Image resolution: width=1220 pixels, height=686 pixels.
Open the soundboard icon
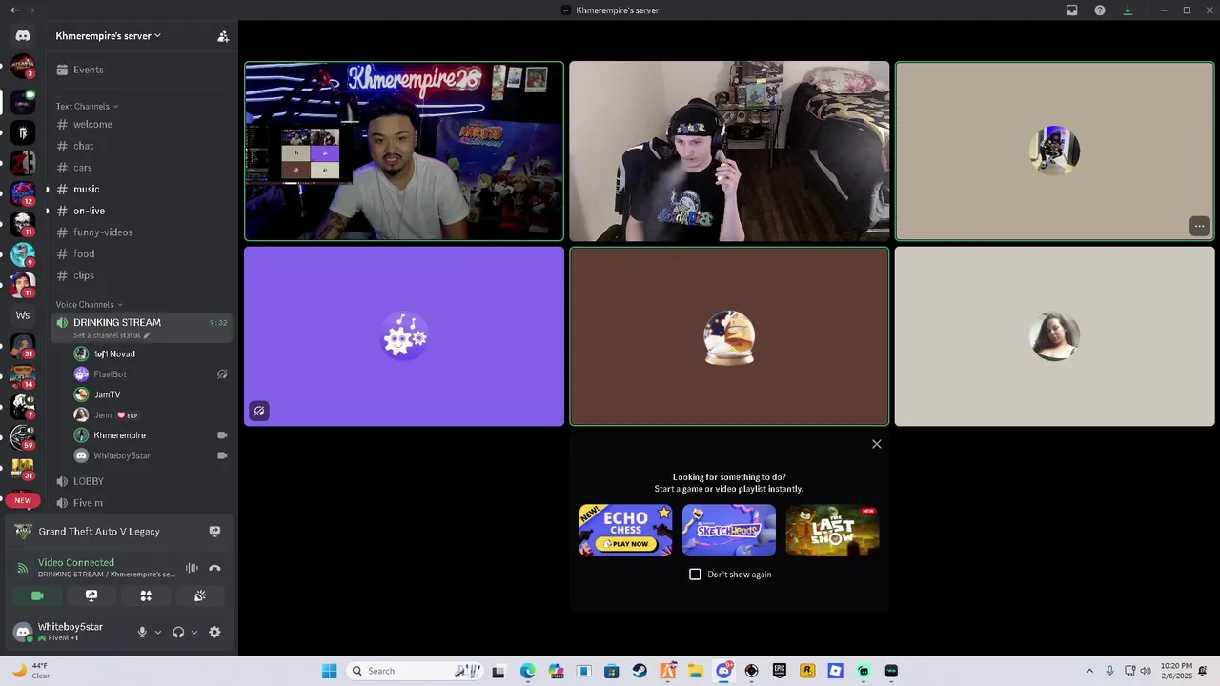point(200,595)
